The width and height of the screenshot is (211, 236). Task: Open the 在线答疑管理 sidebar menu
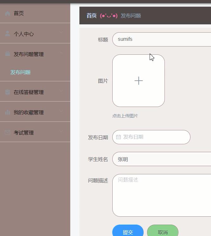(35, 91)
